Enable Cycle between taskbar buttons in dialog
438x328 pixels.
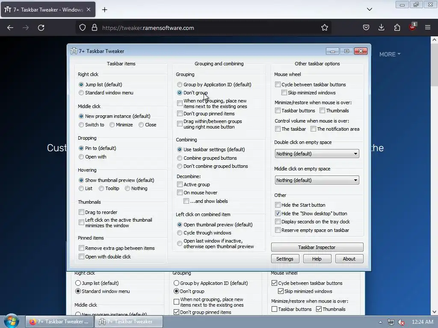[311, 85]
